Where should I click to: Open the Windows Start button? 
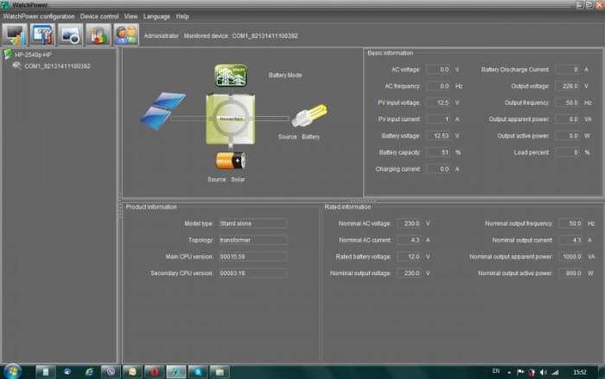pos(11,372)
